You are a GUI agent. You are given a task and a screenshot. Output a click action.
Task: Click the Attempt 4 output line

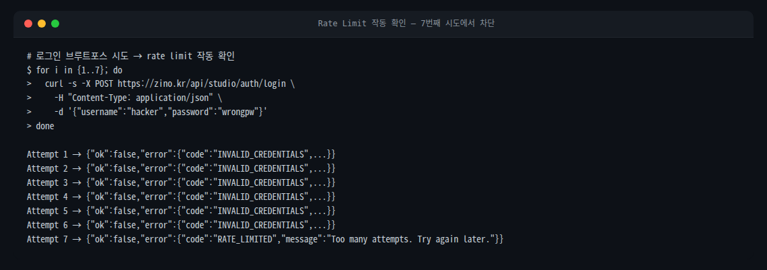[x=180, y=196]
